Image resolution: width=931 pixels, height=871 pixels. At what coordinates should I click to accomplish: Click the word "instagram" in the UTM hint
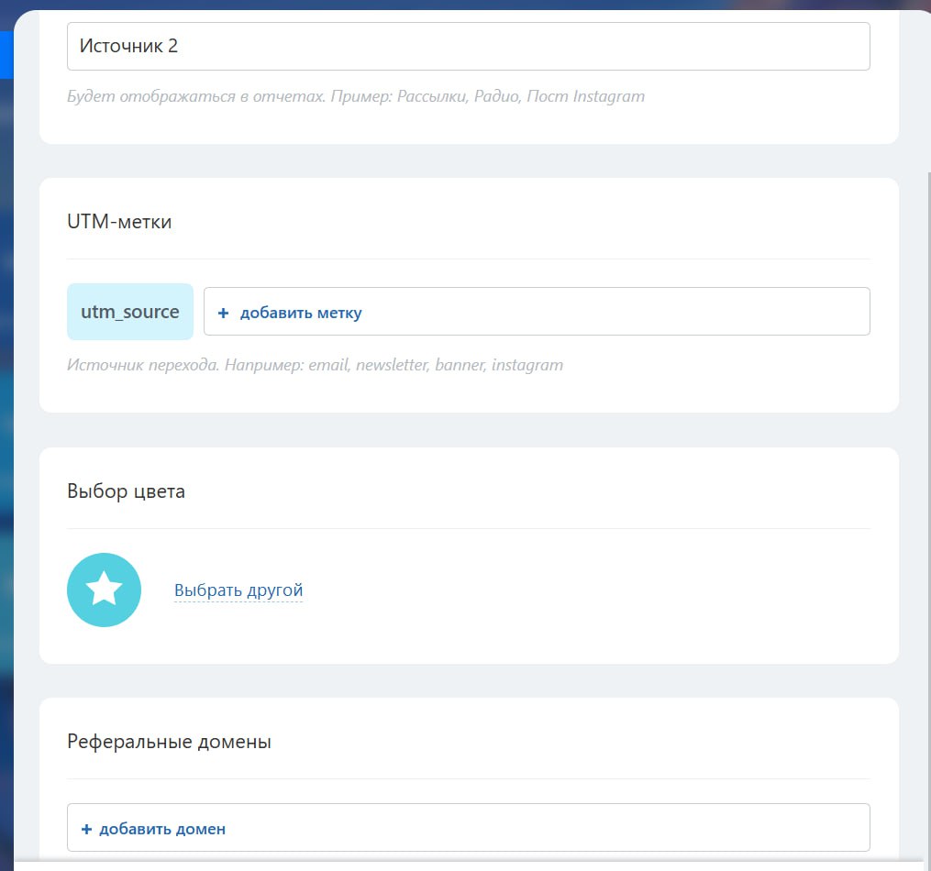click(527, 365)
